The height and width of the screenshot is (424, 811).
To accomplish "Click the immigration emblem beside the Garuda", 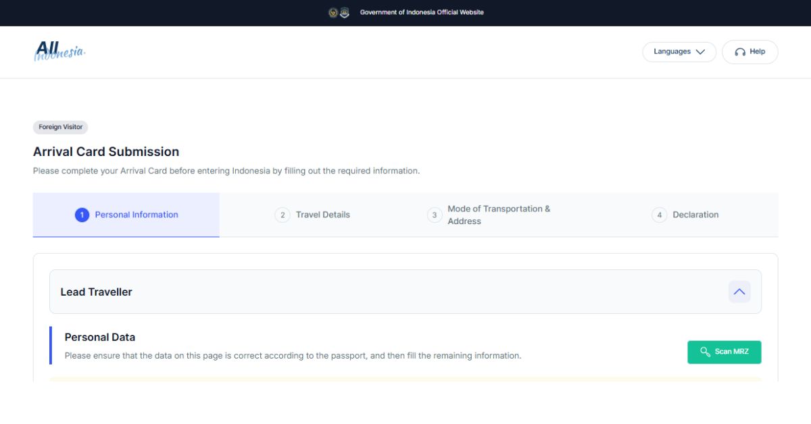I will click(345, 12).
